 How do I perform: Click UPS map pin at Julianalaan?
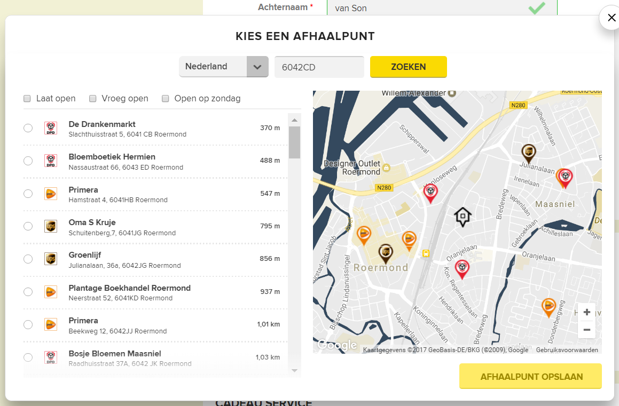coord(529,153)
